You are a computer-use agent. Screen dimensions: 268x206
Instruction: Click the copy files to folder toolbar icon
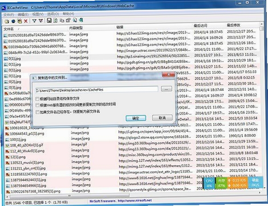pyautogui.click(x=20, y=21)
